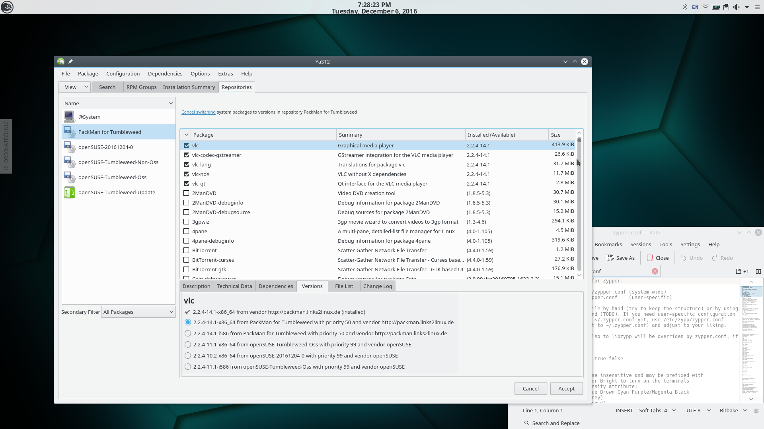
Task: Click the YaST2 window app icon
Action: click(x=61, y=62)
